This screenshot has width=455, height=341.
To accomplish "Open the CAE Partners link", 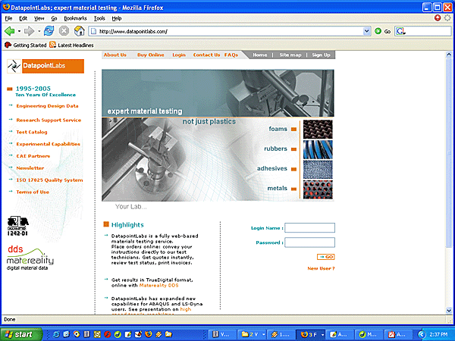I will coord(33,156).
